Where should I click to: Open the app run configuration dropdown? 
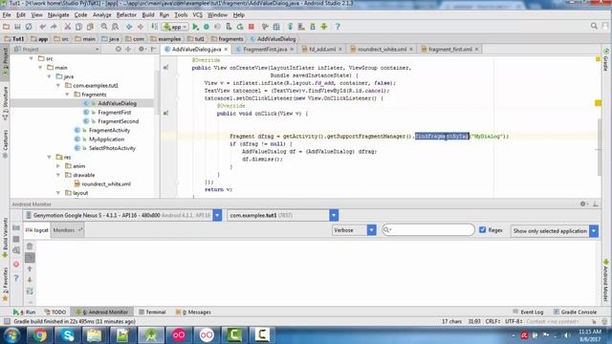pos(176,27)
